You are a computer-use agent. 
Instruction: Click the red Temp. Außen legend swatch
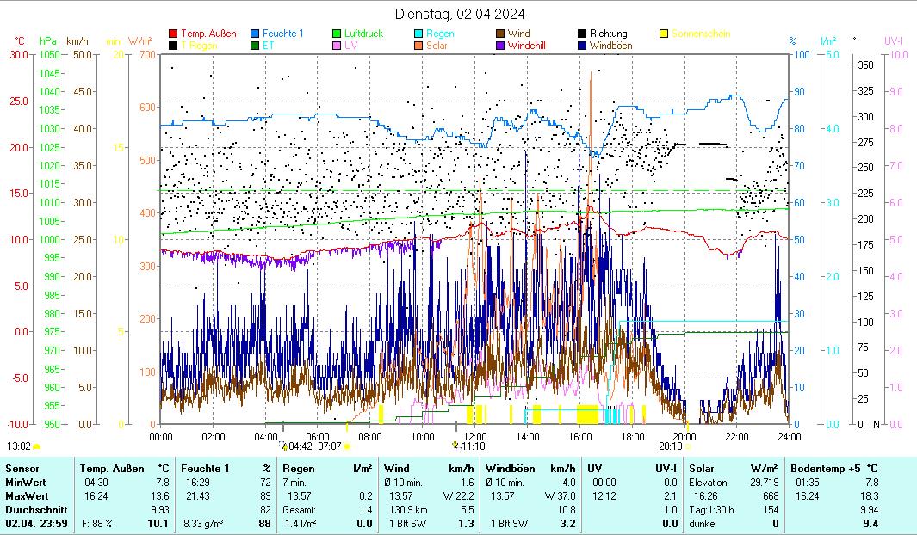point(173,34)
